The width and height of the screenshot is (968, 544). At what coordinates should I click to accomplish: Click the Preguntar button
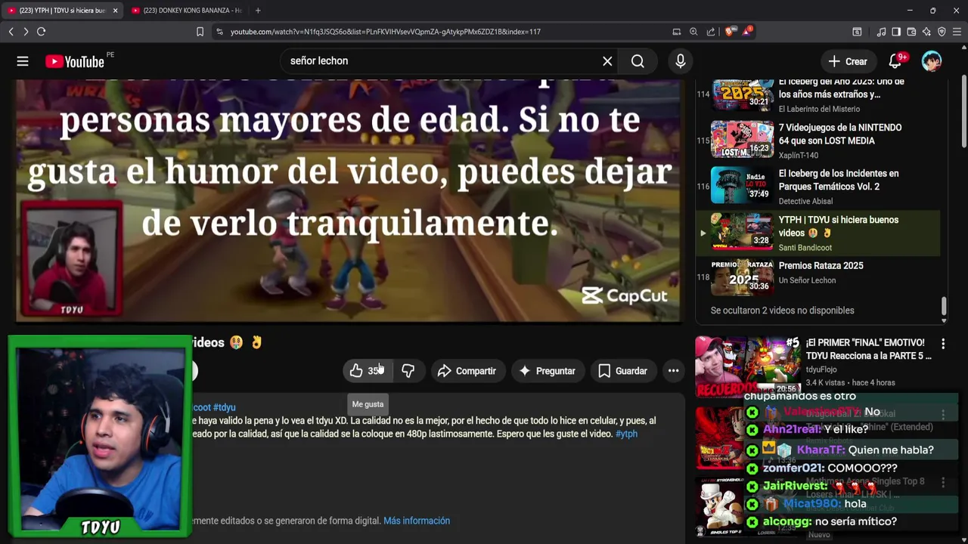547,371
